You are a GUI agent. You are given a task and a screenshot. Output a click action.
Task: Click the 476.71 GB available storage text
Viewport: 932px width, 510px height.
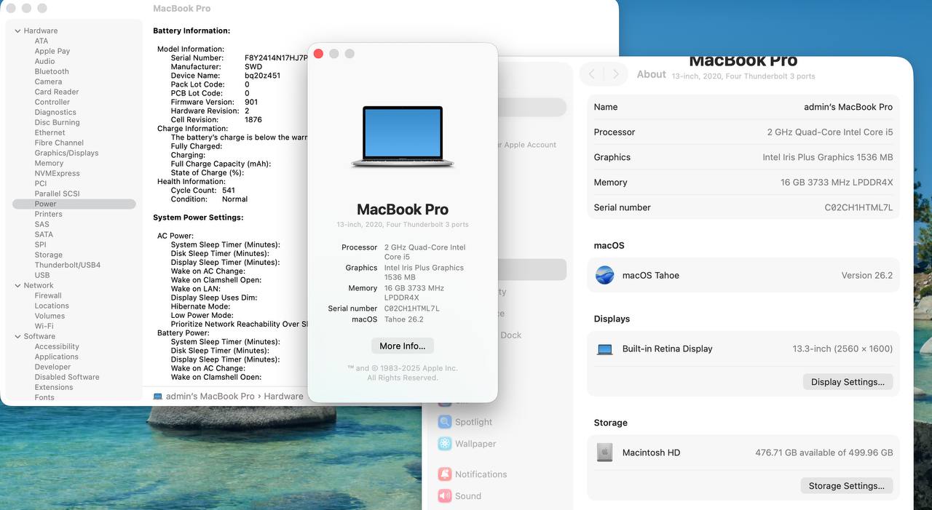tap(824, 453)
